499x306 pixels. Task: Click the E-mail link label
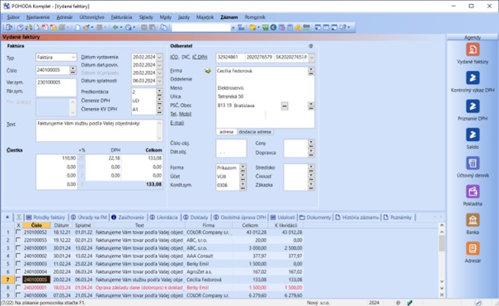(x=177, y=123)
